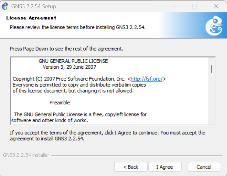The image size is (227, 176).
Task: Click I Agree to accept the license
Action: pyautogui.click(x=165, y=167)
